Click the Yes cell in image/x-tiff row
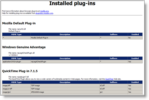This screenshot has height=100, width=149. click(x=135, y=89)
